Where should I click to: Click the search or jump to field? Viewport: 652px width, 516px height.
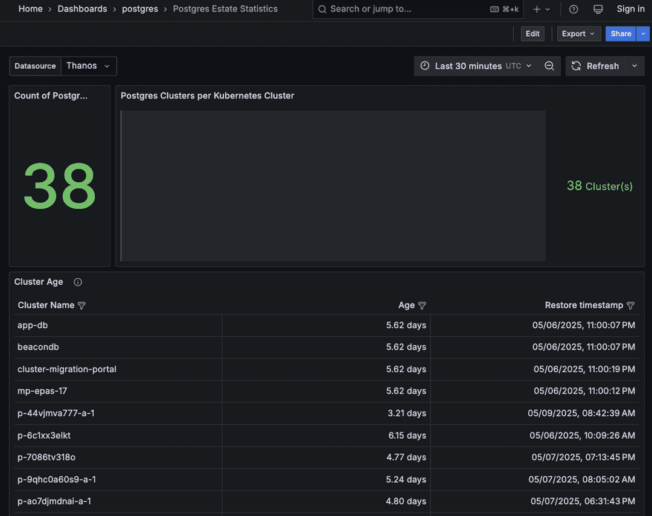click(x=418, y=9)
